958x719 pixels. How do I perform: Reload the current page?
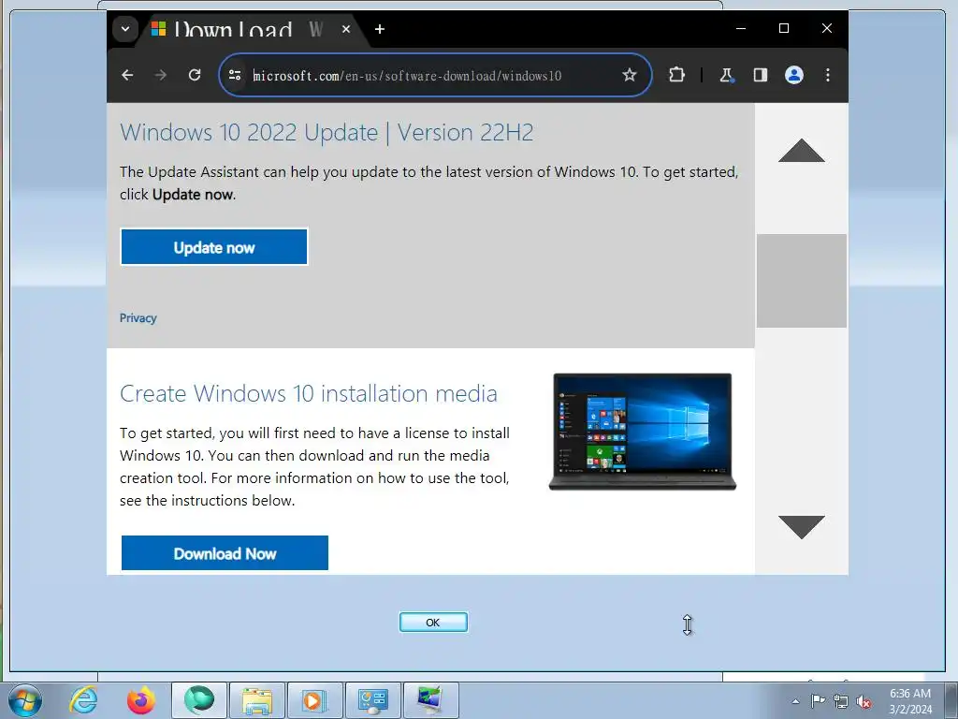click(x=195, y=75)
